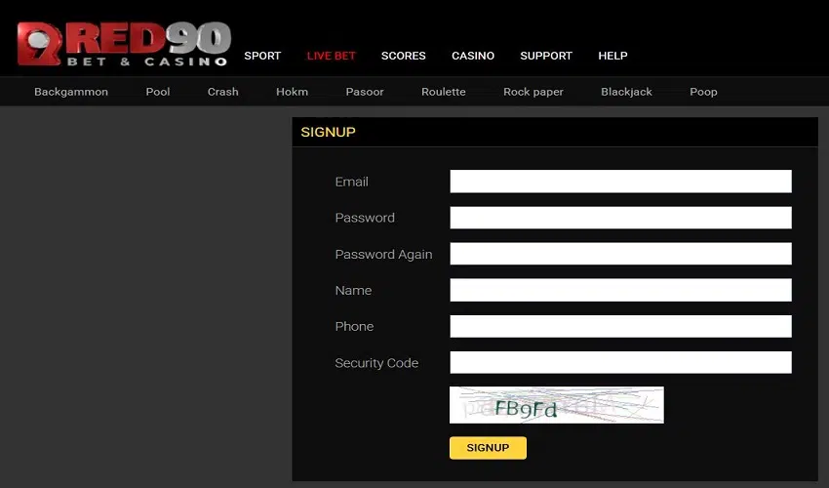Navigate to the CASINO menu
The width and height of the screenshot is (829, 488).
pyautogui.click(x=473, y=56)
